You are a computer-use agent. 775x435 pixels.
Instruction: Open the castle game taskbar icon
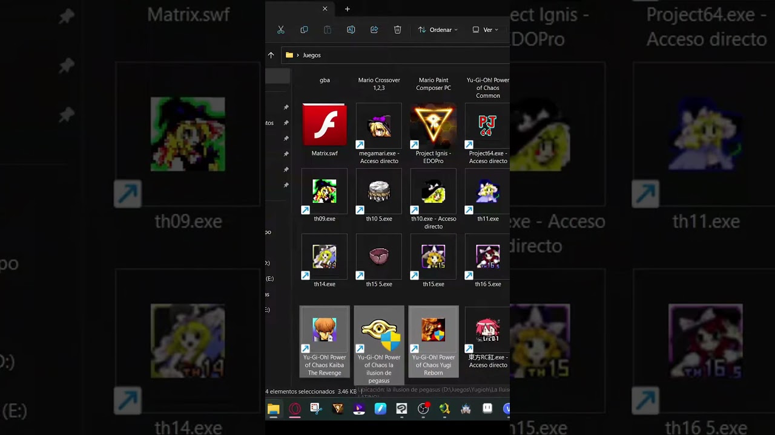pyautogui.click(x=466, y=409)
